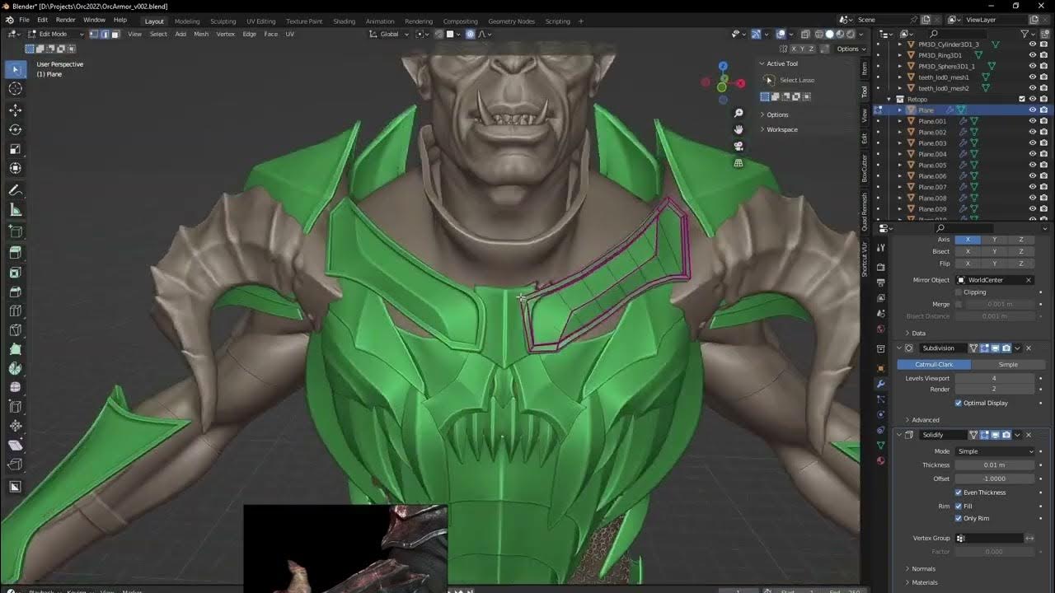This screenshot has height=593, width=1055.
Task: Switch to the Shading workspace tab
Action: [344, 21]
